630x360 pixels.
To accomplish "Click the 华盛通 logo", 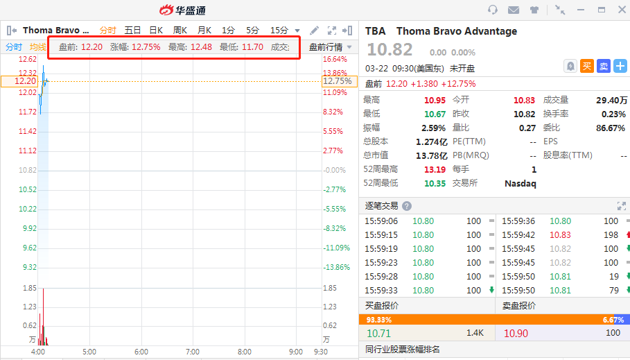I will 182,10.
